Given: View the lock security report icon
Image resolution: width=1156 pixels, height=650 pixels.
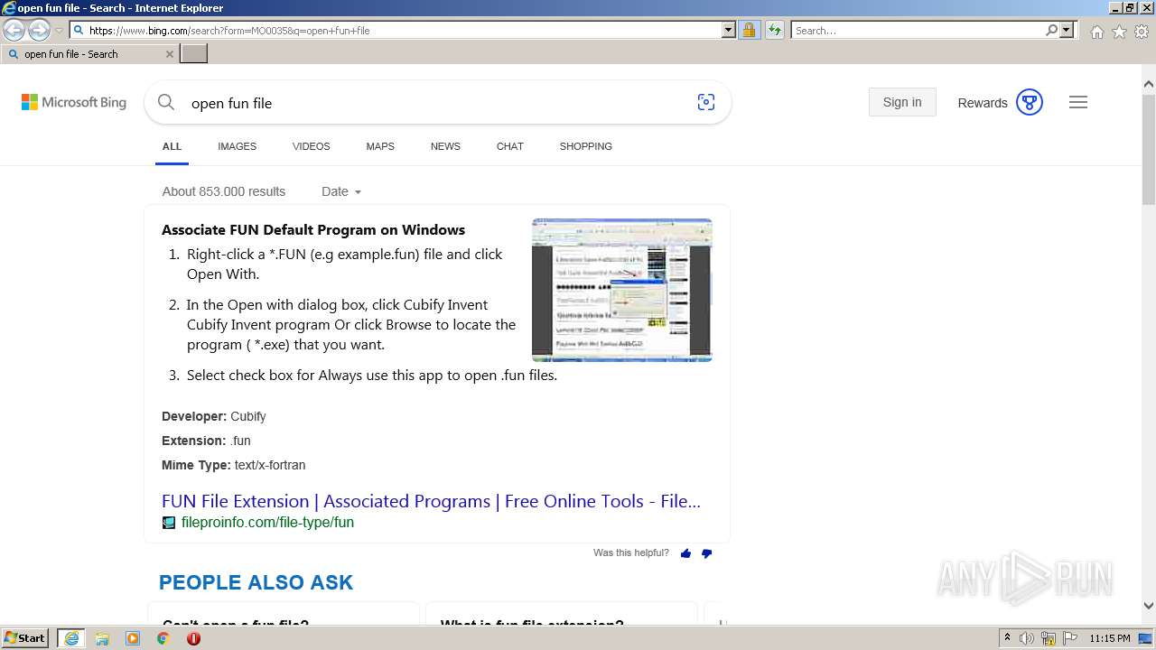Looking at the screenshot, I should pyautogui.click(x=749, y=31).
